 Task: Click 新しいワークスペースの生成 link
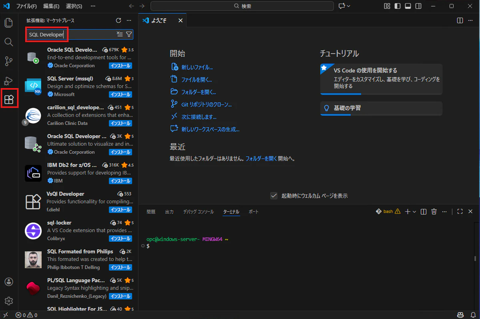[x=210, y=129]
